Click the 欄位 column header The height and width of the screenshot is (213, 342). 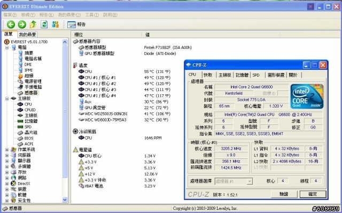coord(107,34)
